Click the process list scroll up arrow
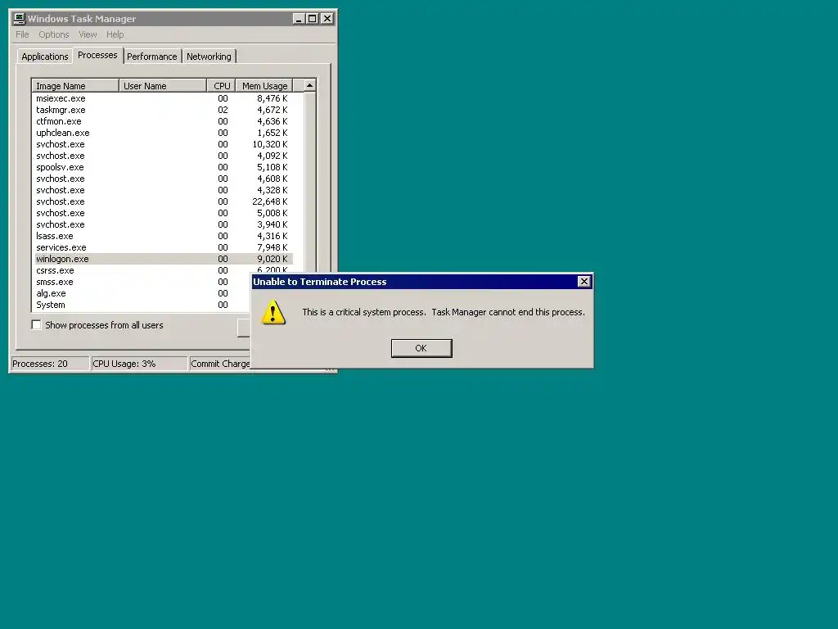Image resolution: width=838 pixels, height=629 pixels. (309, 85)
